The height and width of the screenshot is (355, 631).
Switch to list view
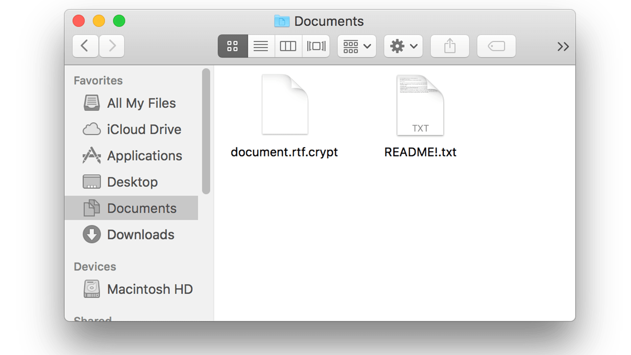(261, 46)
